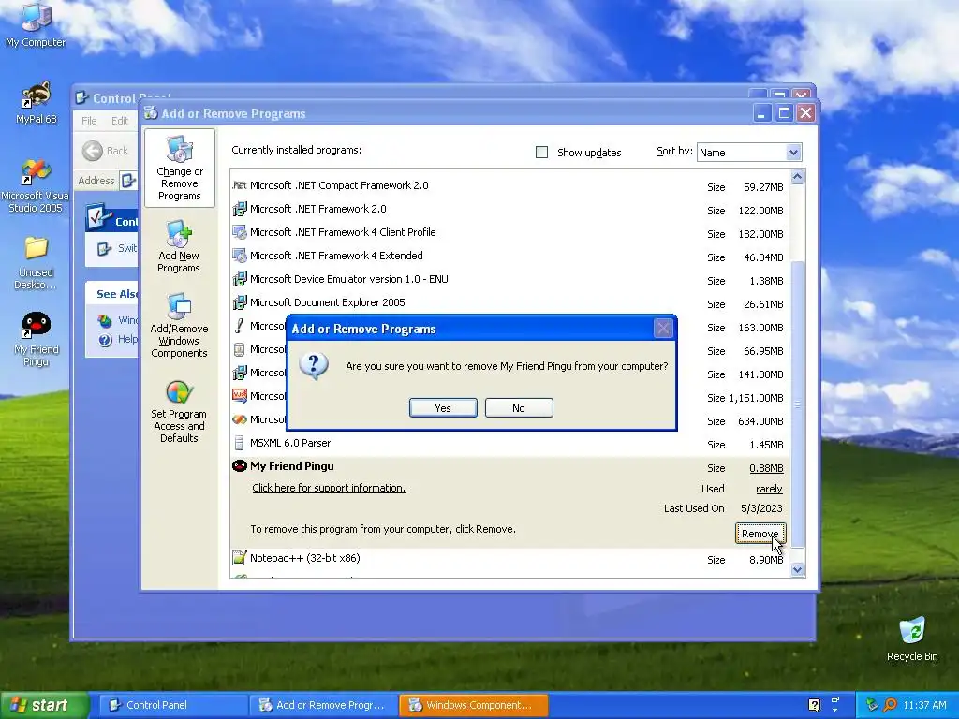Click the Last Used On 5/3/2023 date
959x719 pixels.
(x=760, y=508)
